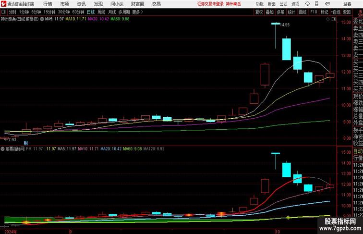Click the purple MA20: 10.42 label
The height and width of the screenshot is (234, 363).
98,19
